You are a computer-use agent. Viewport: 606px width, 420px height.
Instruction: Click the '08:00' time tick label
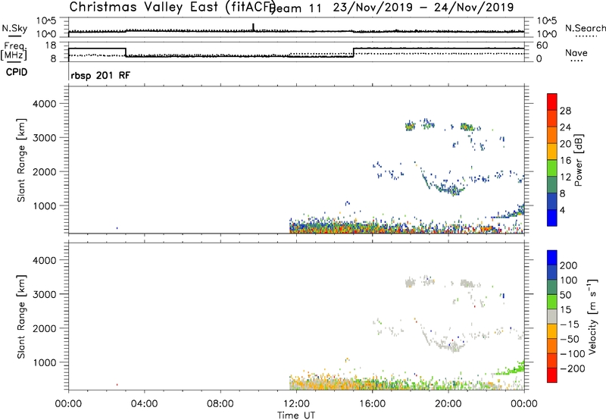pyautogui.click(x=220, y=404)
